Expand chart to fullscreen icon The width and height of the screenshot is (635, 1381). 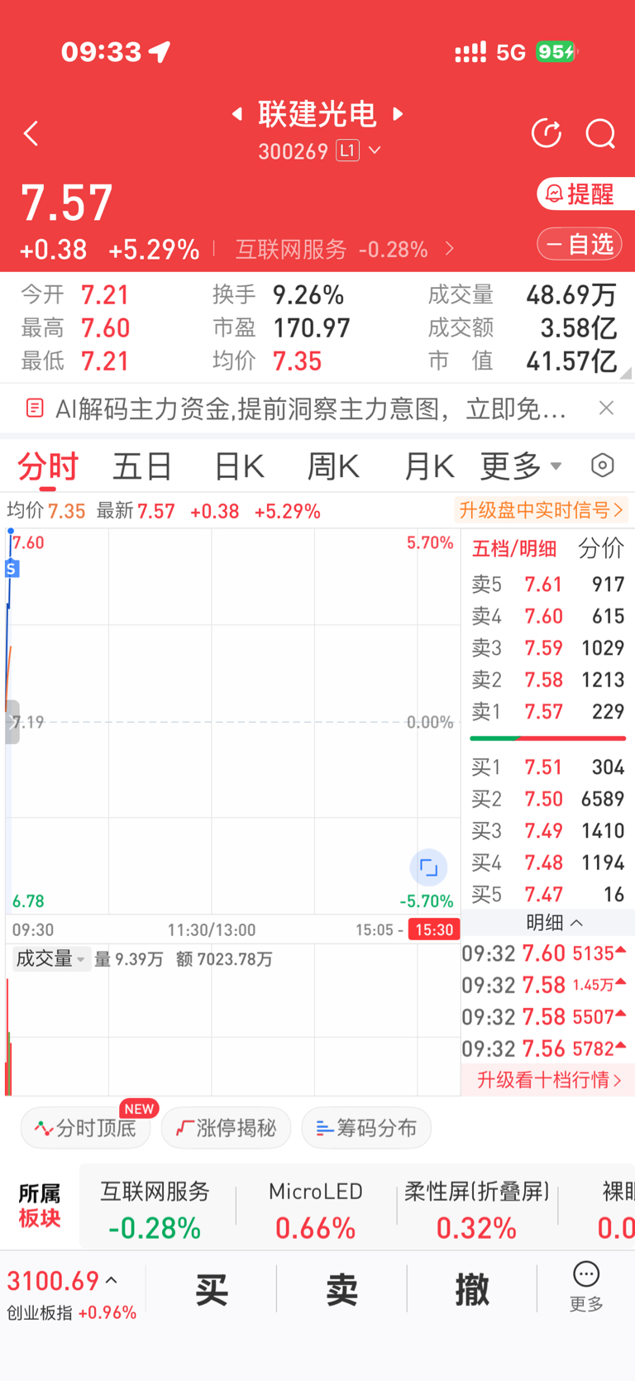[x=428, y=867]
